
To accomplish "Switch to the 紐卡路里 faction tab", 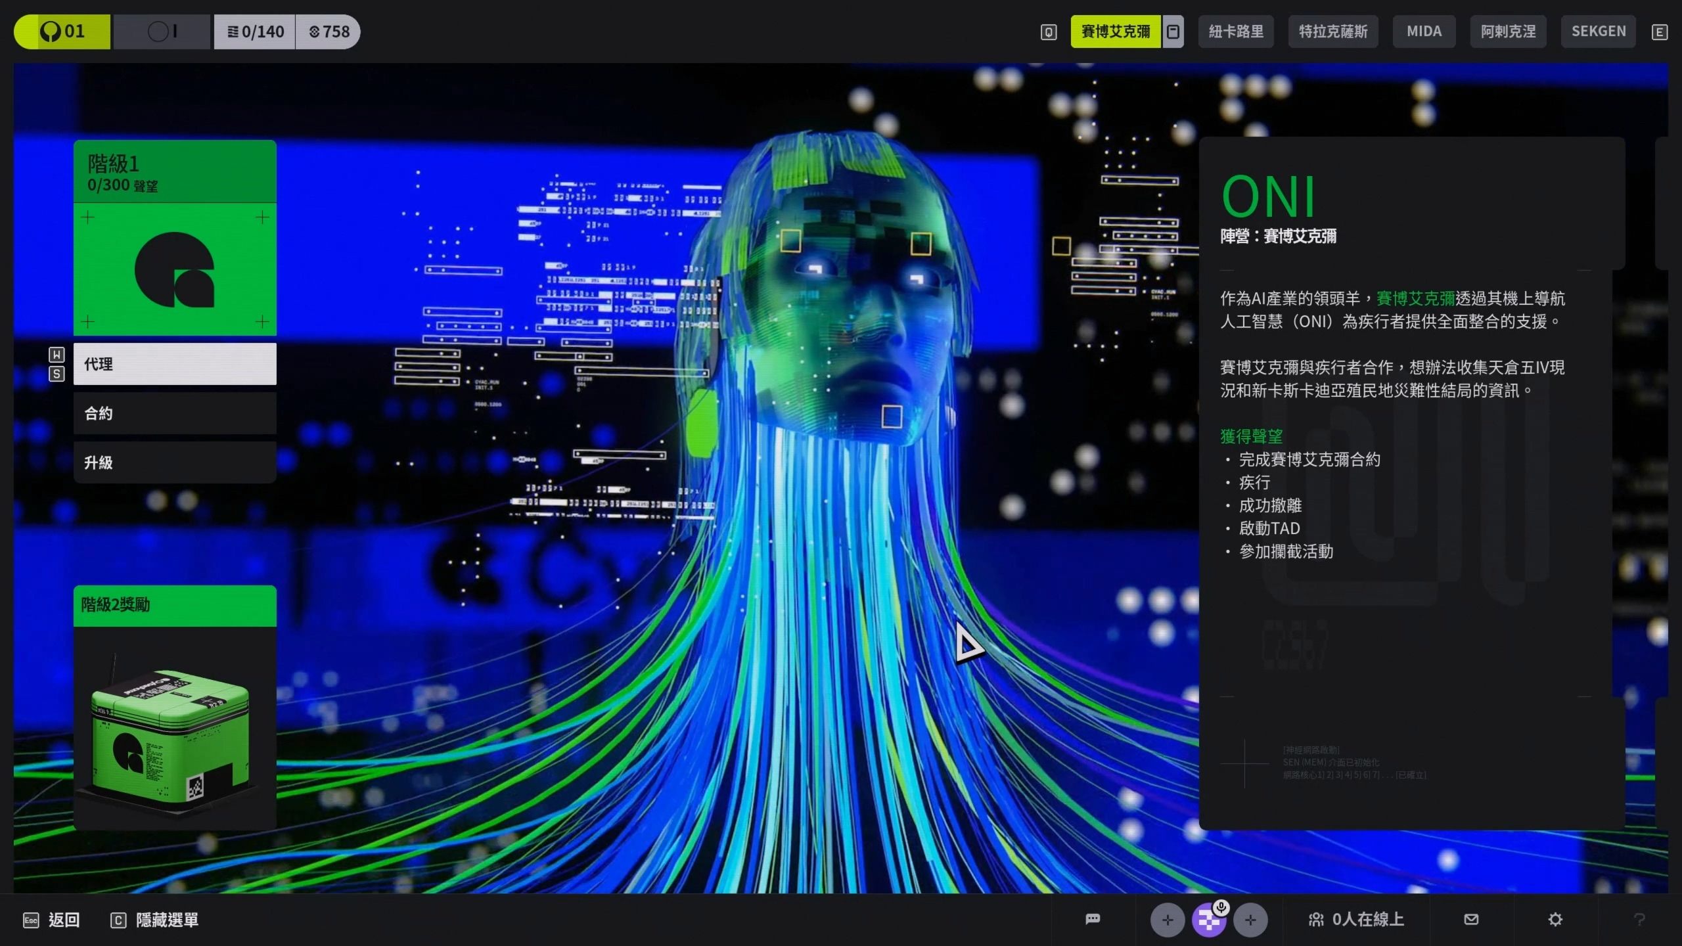I will [x=1235, y=32].
